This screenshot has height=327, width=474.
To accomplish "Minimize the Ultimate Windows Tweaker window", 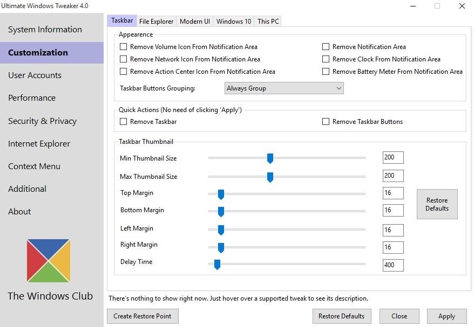I will point(413,6).
